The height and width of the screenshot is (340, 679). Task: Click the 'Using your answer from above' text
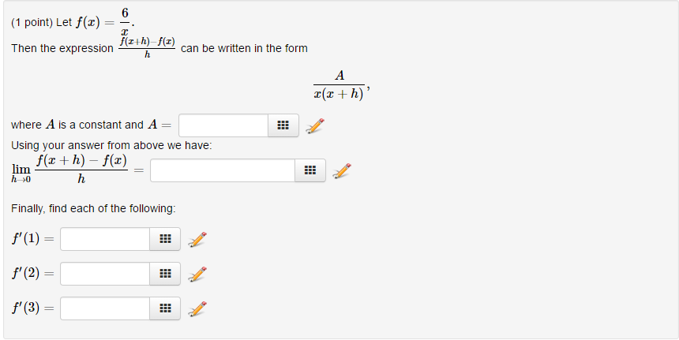(x=111, y=146)
